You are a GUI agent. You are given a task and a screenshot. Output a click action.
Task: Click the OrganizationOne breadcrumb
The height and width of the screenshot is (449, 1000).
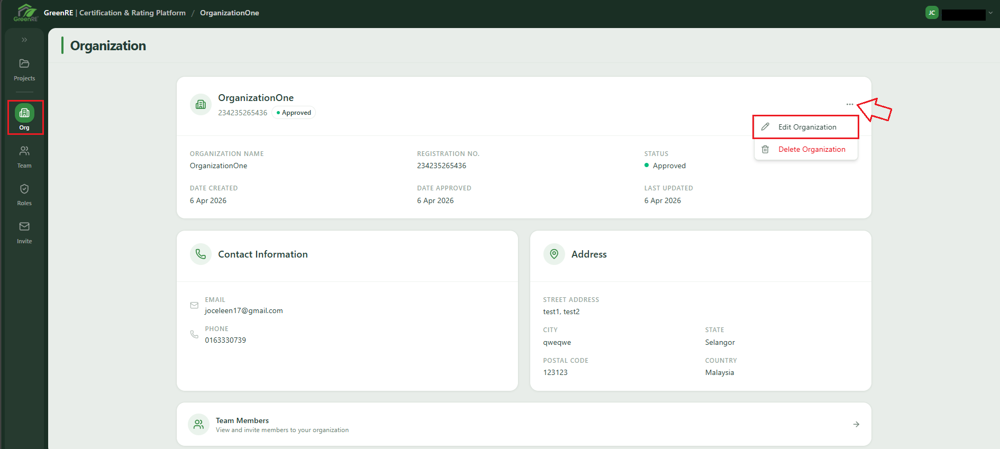[229, 13]
